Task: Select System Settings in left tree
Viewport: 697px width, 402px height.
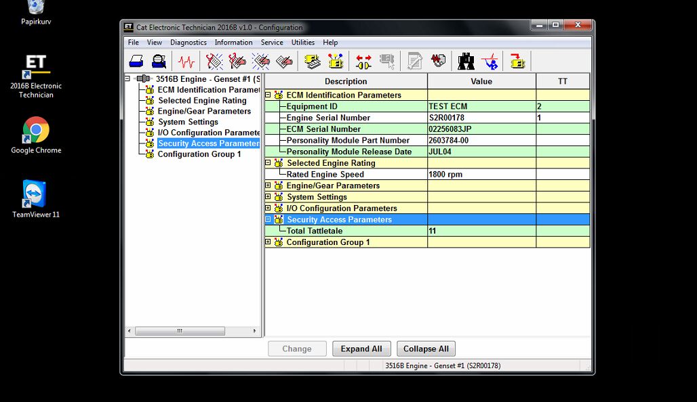Action: [188, 122]
